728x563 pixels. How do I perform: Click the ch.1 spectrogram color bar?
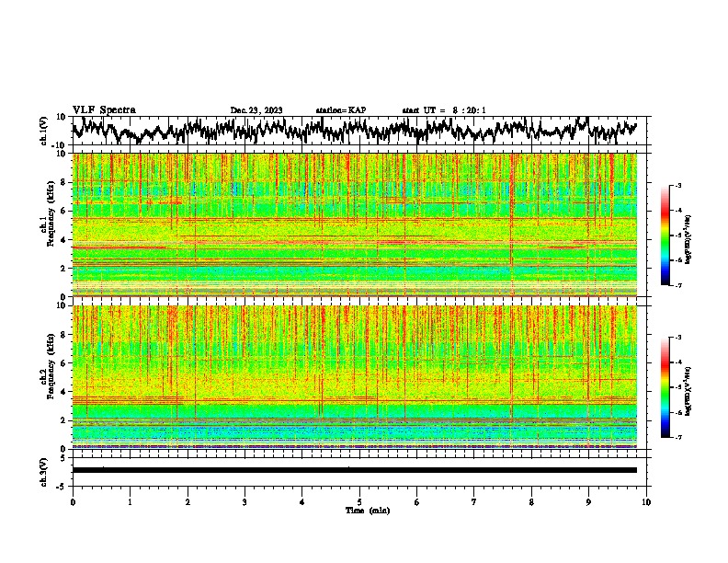coord(665,236)
